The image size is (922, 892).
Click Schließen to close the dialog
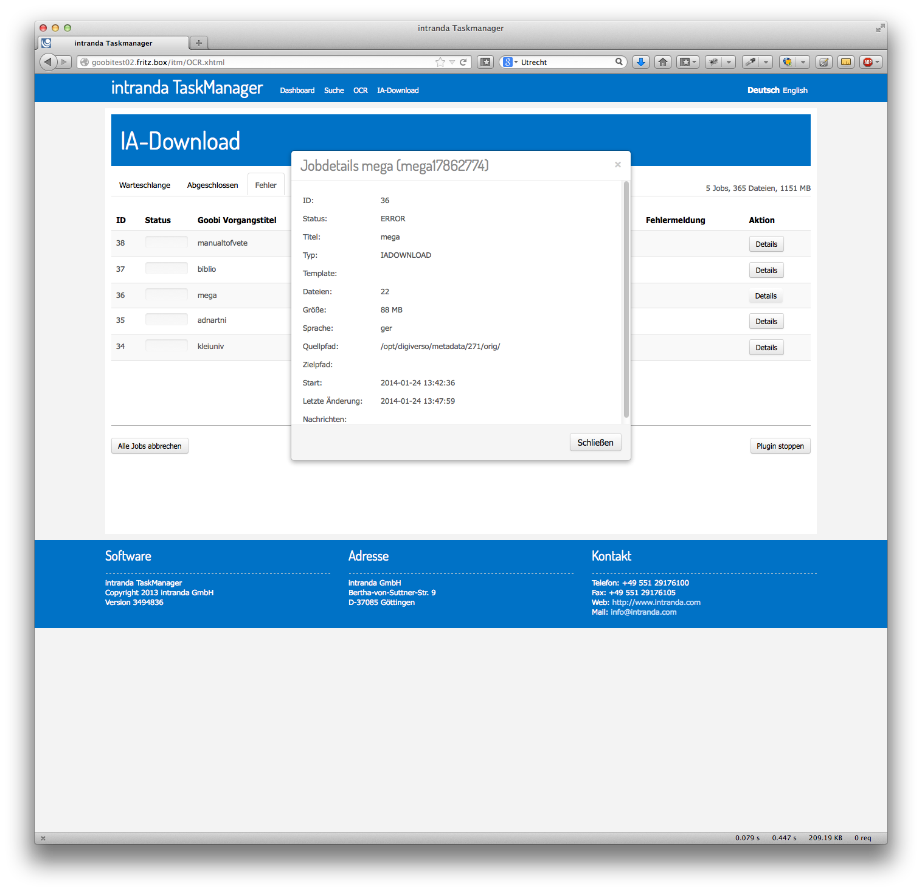[x=595, y=443]
